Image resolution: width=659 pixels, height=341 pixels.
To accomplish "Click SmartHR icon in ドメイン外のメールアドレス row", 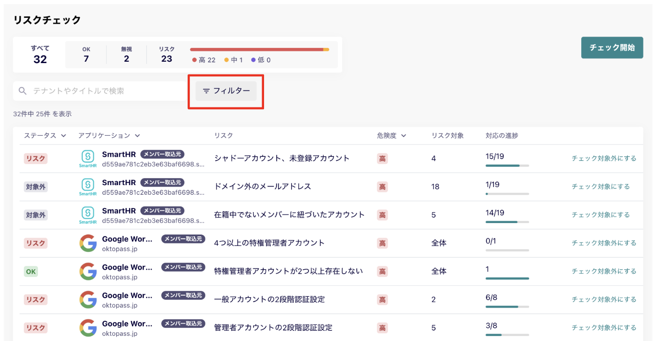I will pos(88,187).
